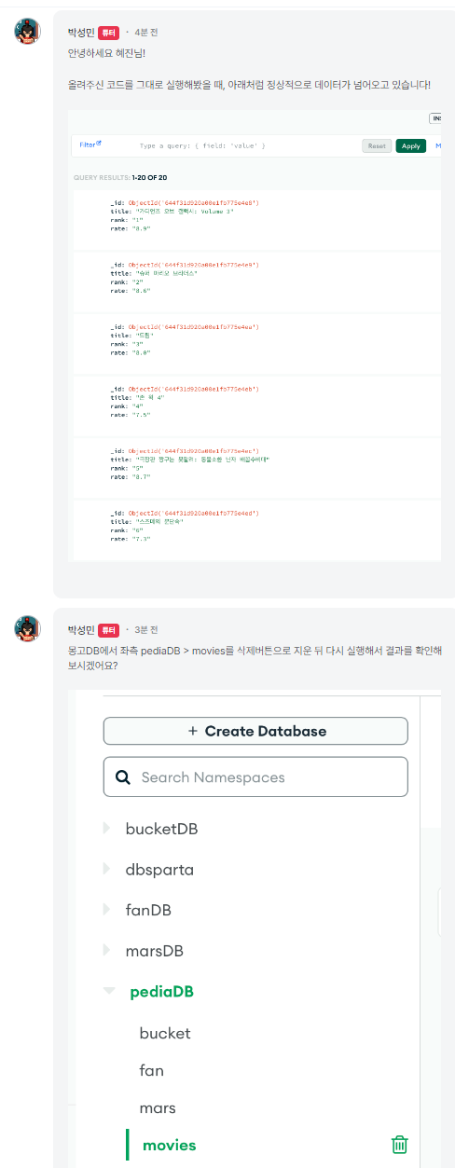The height and width of the screenshot is (1168, 455).
Task: Click author name 박성민 on the 3분 전 comment
Action: [81, 630]
